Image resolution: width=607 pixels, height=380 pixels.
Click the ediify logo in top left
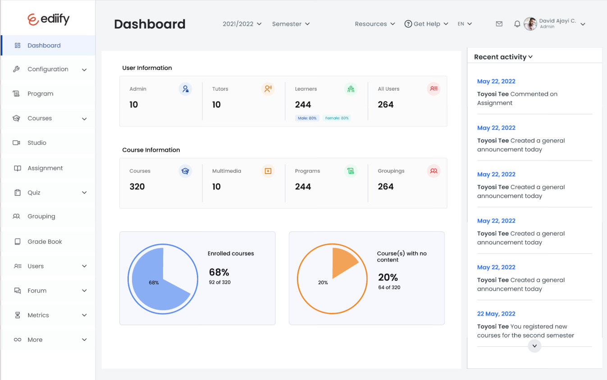point(47,19)
